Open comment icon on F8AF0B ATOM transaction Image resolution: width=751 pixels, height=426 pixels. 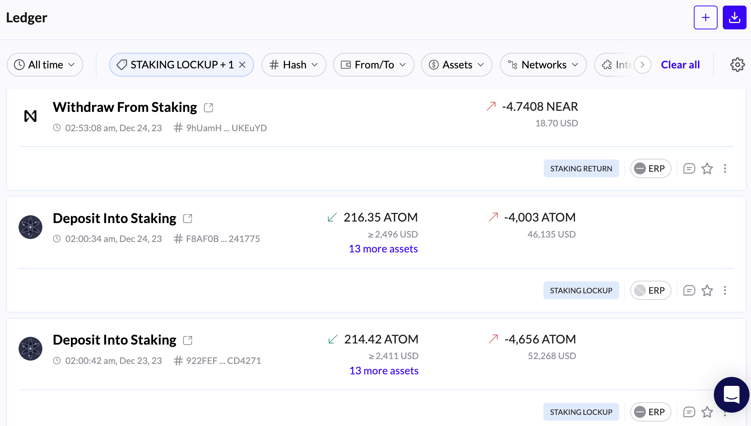click(x=689, y=290)
